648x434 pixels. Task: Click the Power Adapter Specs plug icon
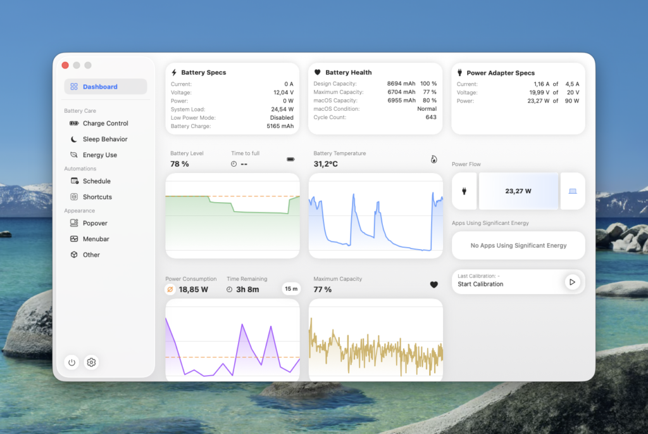point(459,72)
